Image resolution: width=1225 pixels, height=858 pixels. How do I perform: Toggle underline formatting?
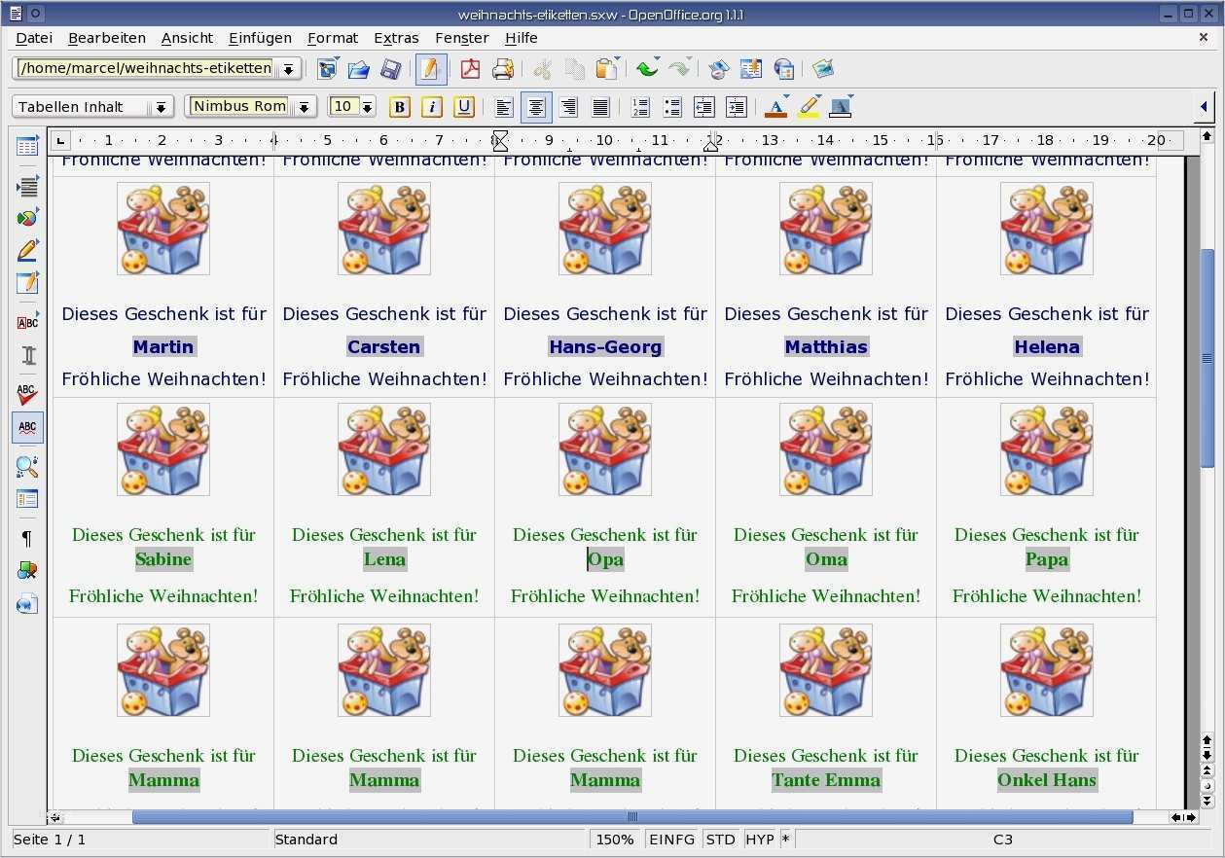[464, 107]
